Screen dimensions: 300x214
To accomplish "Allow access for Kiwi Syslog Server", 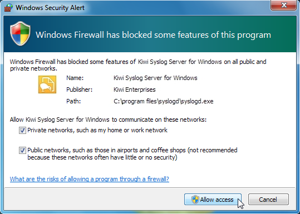I will point(213,200).
